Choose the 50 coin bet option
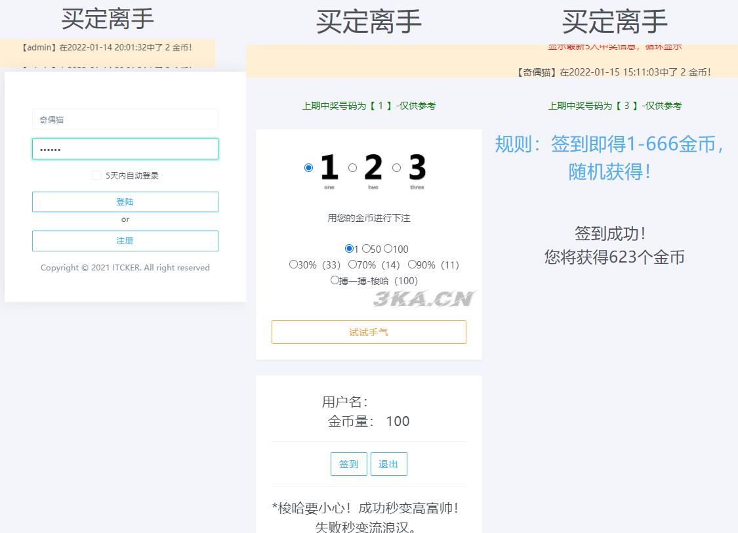Image resolution: width=738 pixels, height=533 pixels. point(366,249)
